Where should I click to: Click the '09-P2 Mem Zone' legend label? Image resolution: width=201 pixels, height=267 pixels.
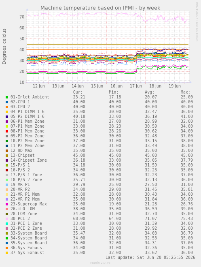[28, 136]
